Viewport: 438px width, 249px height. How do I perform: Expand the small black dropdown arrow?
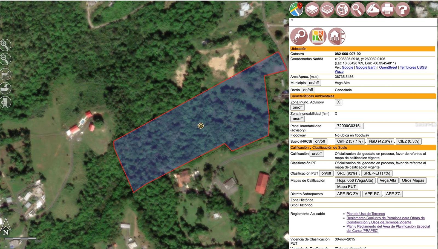[x=292, y=20]
